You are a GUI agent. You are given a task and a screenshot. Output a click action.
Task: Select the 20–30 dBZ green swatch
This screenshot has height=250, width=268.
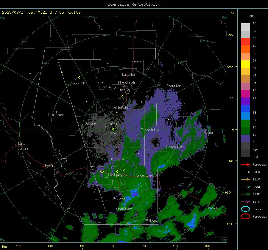(x=245, y=123)
